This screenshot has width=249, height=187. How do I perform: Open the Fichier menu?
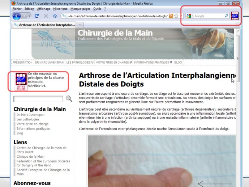(17, 9)
